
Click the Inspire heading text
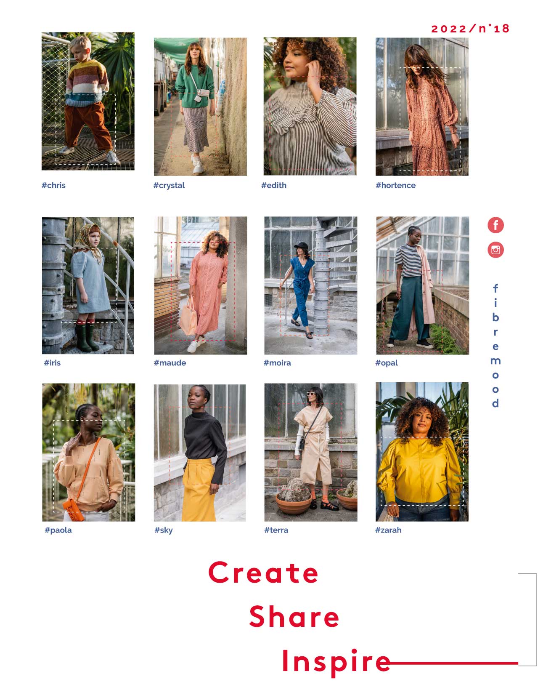[336, 661]
